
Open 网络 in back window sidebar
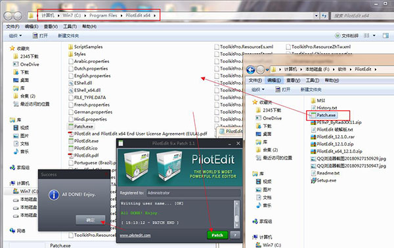[18, 231]
